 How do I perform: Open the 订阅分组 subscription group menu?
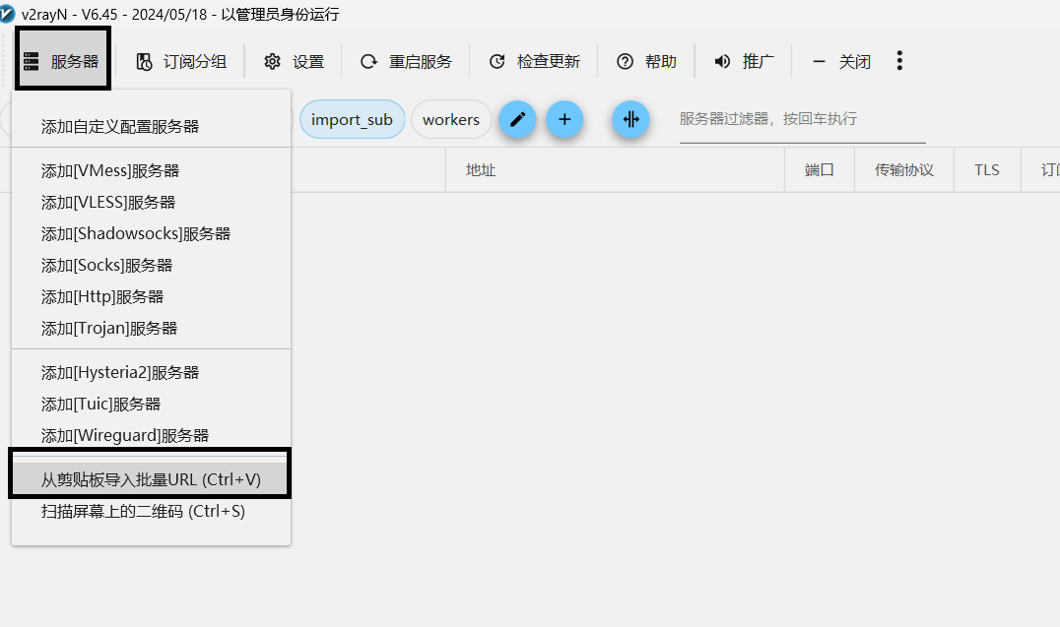pyautogui.click(x=181, y=61)
